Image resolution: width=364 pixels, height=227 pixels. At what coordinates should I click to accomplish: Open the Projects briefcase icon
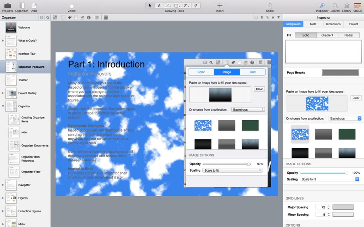pos(7,6)
